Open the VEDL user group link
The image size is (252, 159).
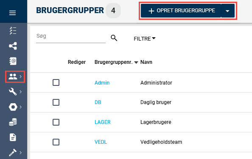(101, 142)
